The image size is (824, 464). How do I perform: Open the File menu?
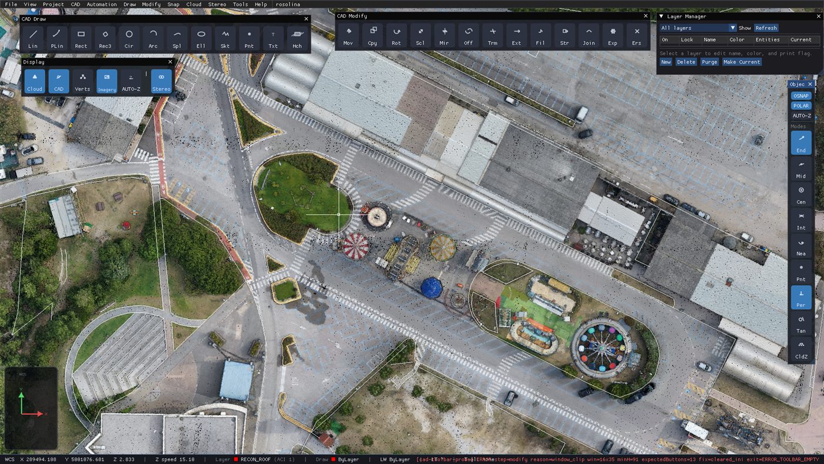[11, 4]
